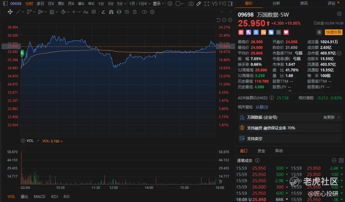Switch to 周K weekly chart tab
The width and height of the screenshot is (345, 202).
(61, 4)
